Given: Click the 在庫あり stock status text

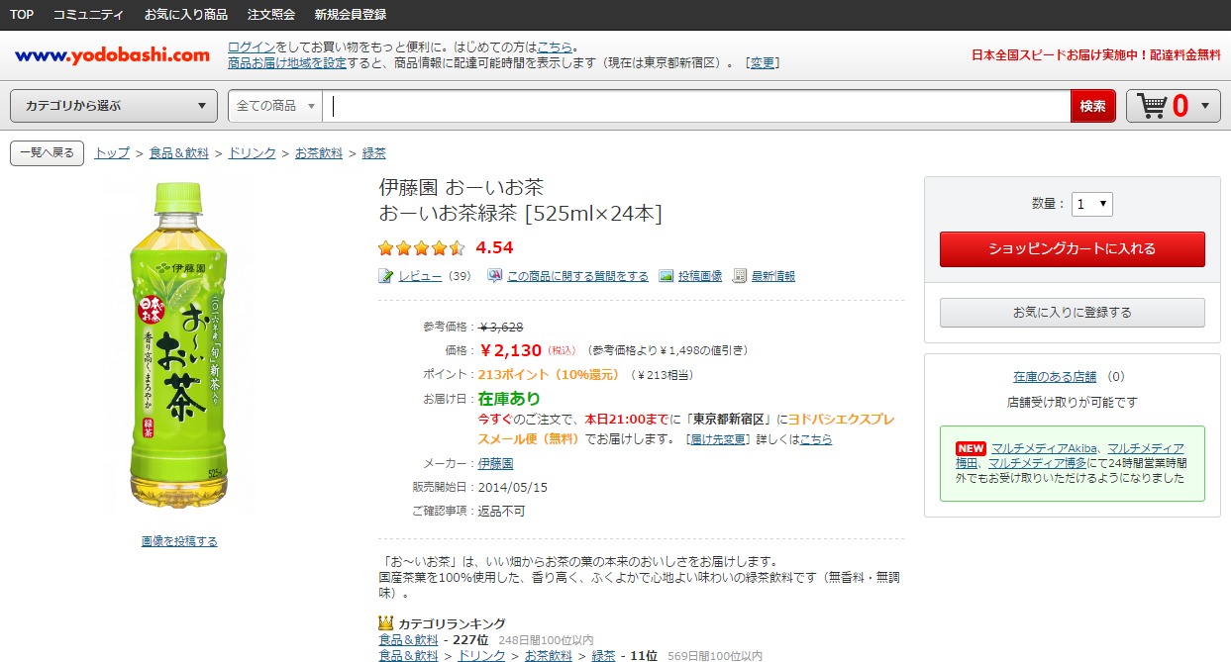Looking at the screenshot, I should tap(509, 399).
